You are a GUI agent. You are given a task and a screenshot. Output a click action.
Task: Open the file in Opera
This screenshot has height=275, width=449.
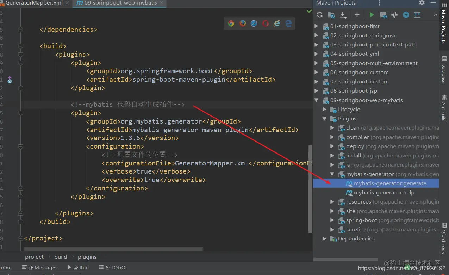coord(266,24)
